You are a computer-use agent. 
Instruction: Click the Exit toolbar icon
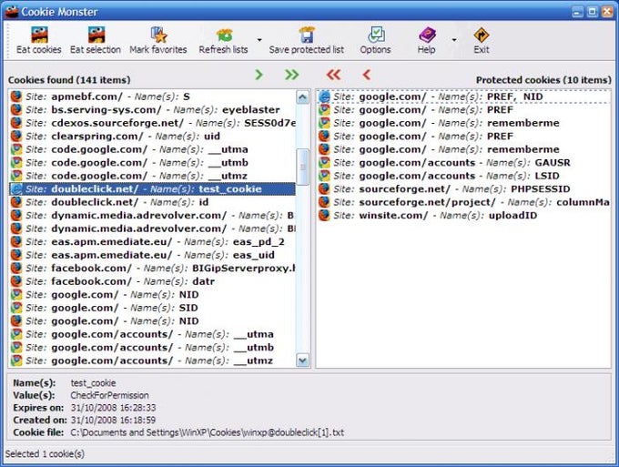coord(482,36)
